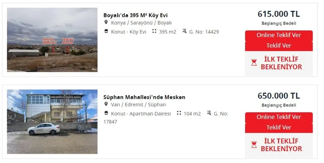Click the hourglass icon in the Boyalı listing
Screen dimensions: 324x163
pyautogui.click(x=254, y=63)
